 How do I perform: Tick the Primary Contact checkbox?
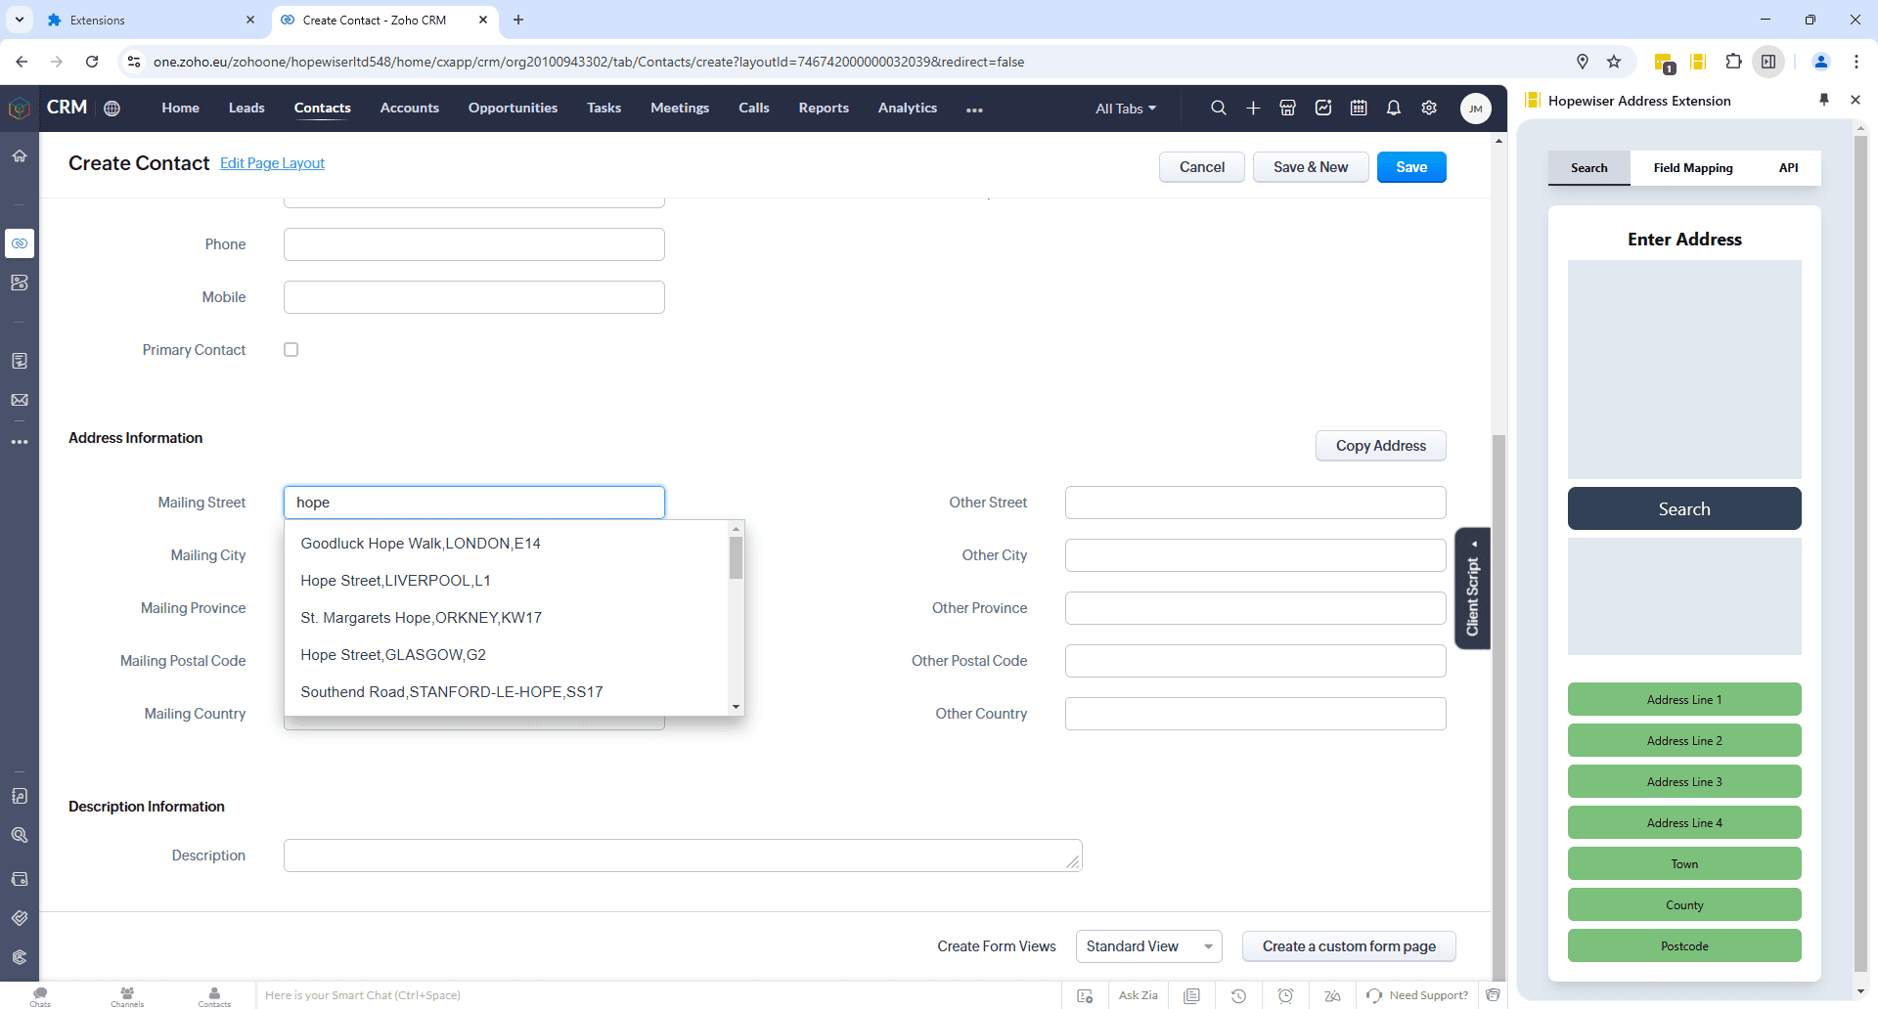pos(291,350)
